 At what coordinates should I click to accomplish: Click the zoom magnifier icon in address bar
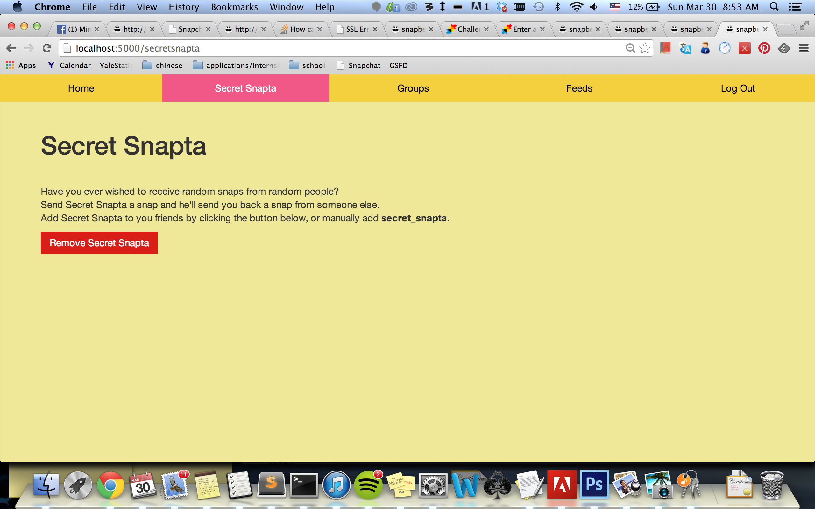[630, 48]
